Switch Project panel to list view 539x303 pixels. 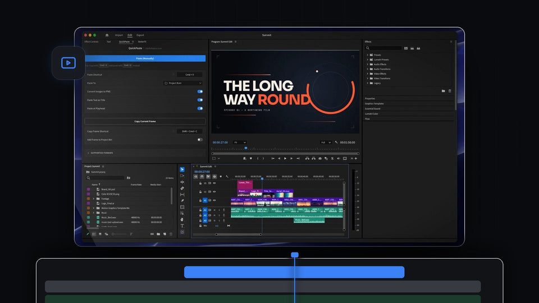(94, 234)
